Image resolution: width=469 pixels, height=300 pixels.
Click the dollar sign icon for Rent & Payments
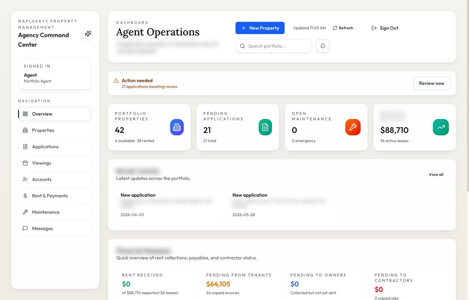(x=25, y=196)
